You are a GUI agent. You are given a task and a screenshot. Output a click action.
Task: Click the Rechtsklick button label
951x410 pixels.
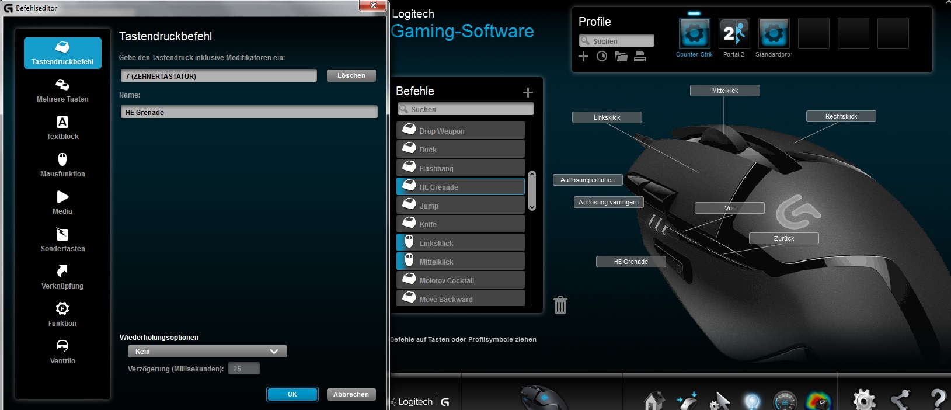[x=841, y=116]
